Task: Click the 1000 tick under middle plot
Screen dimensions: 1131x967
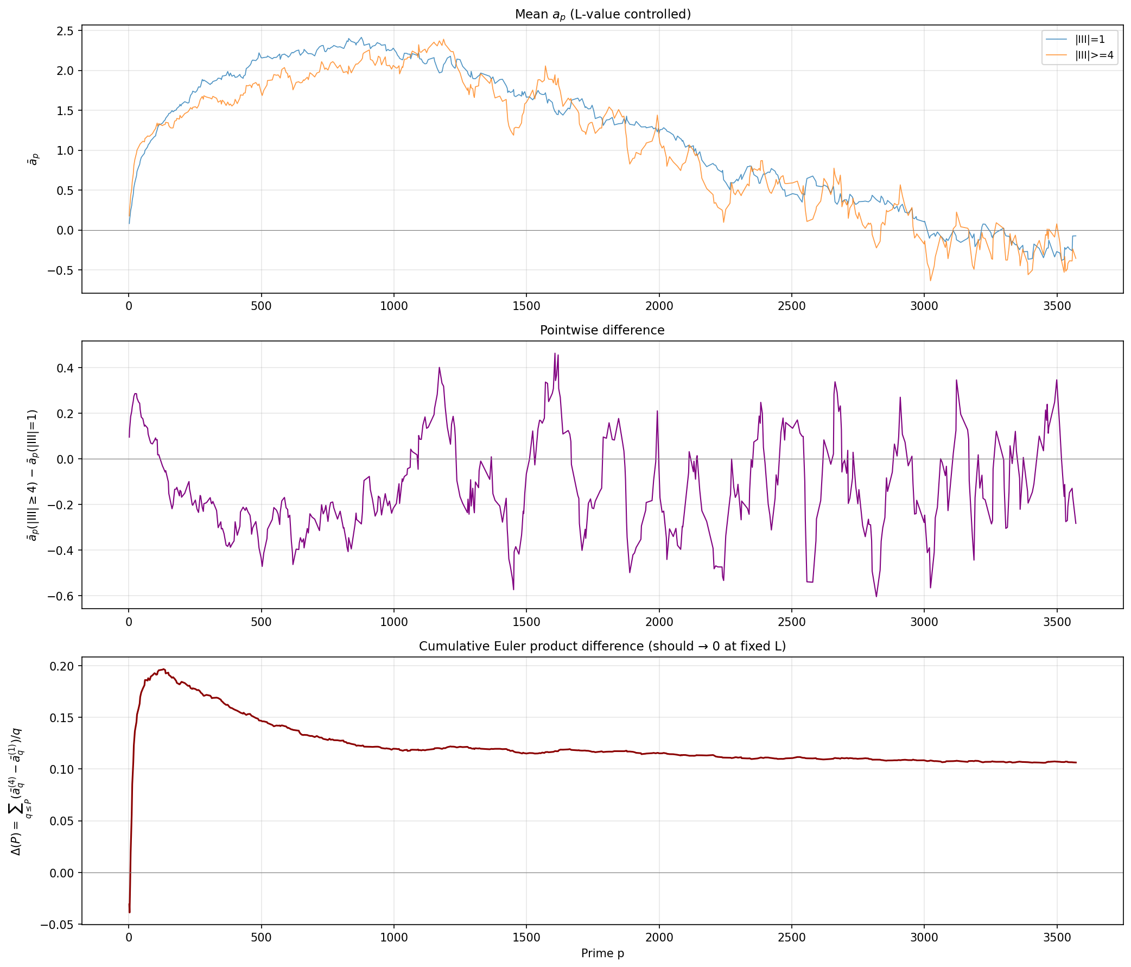Action: pos(393,622)
